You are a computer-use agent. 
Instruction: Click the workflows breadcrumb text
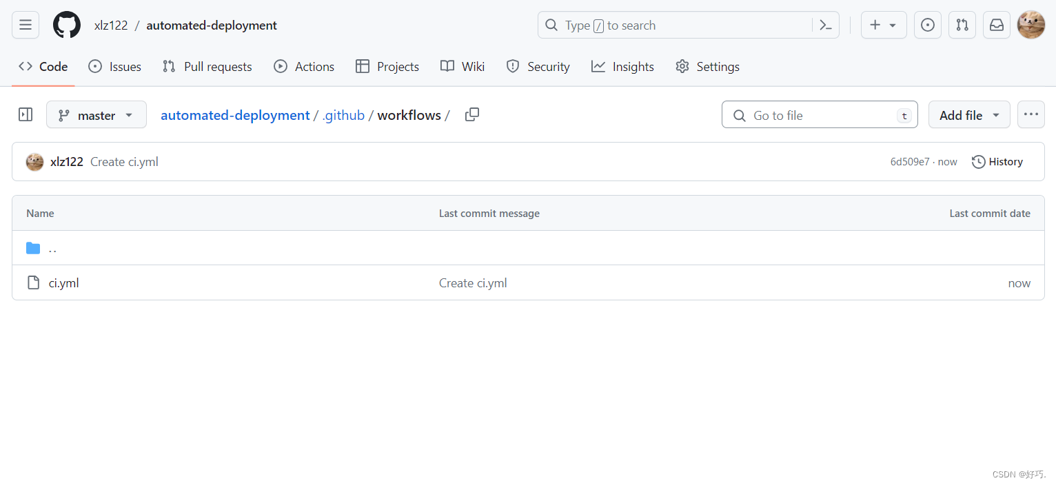coord(409,115)
